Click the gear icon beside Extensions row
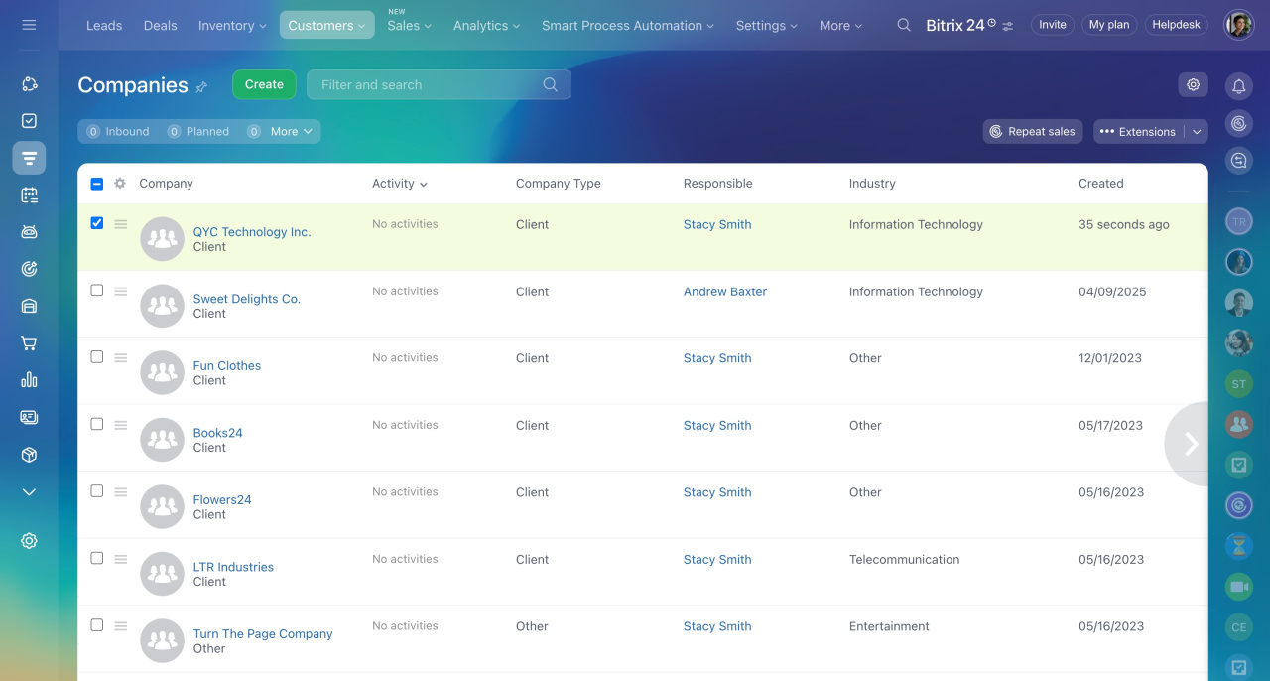The height and width of the screenshot is (681, 1270). 1193,84
